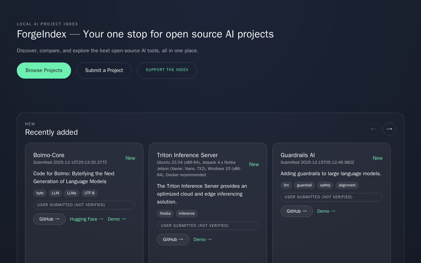Click the Support the Index button
Screen dimensions: 421x263
click(167, 70)
